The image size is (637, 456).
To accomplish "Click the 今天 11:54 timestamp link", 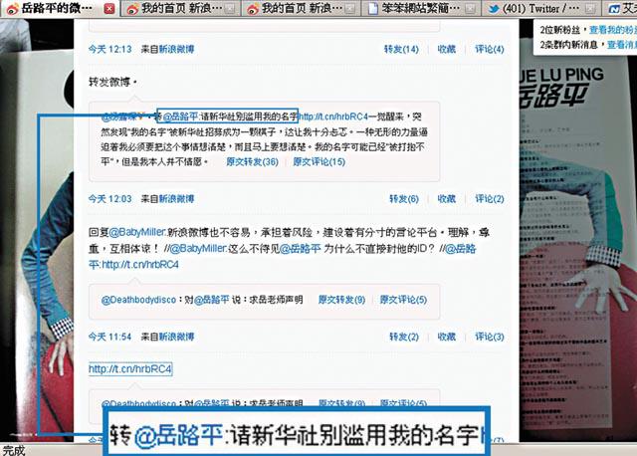I will pyautogui.click(x=110, y=337).
